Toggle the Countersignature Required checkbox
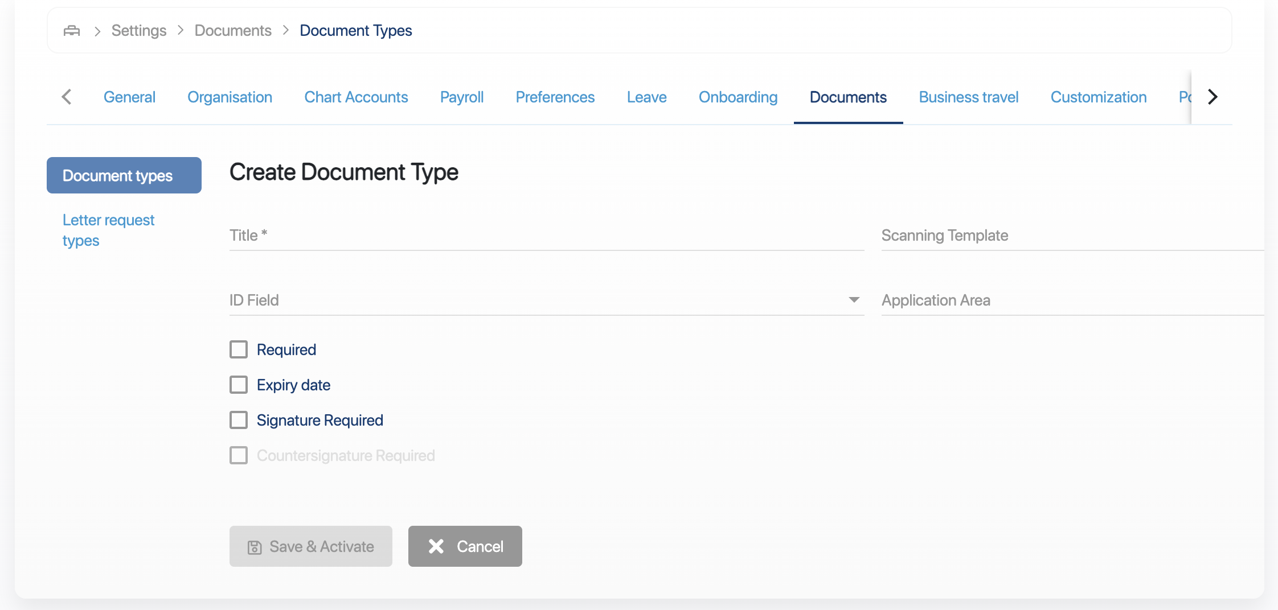This screenshot has width=1278, height=610. 239,455
